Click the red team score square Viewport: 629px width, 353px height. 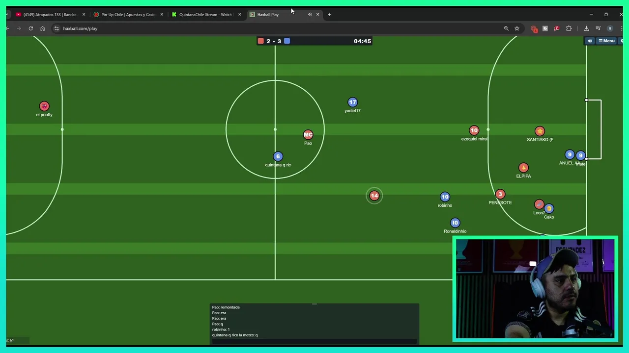tap(261, 41)
